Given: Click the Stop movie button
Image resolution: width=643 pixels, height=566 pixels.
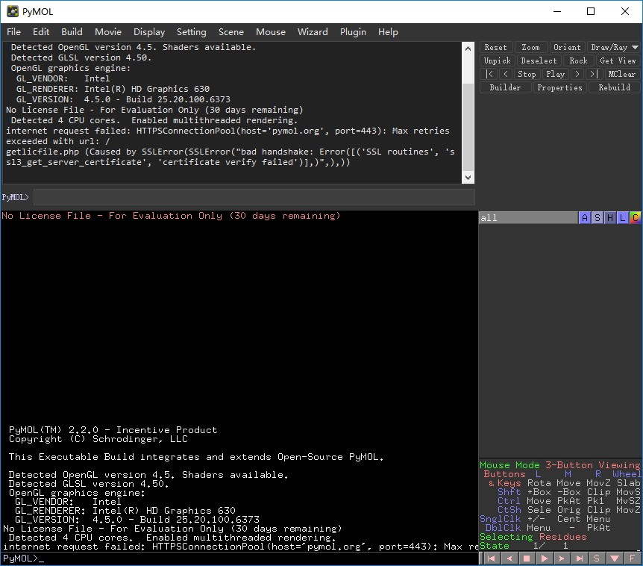Looking at the screenshot, I should click(x=527, y=74).
